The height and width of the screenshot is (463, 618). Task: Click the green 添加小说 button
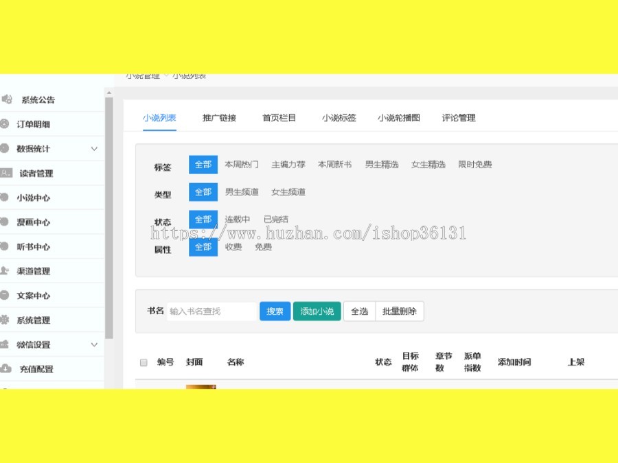tap(317, 311)
